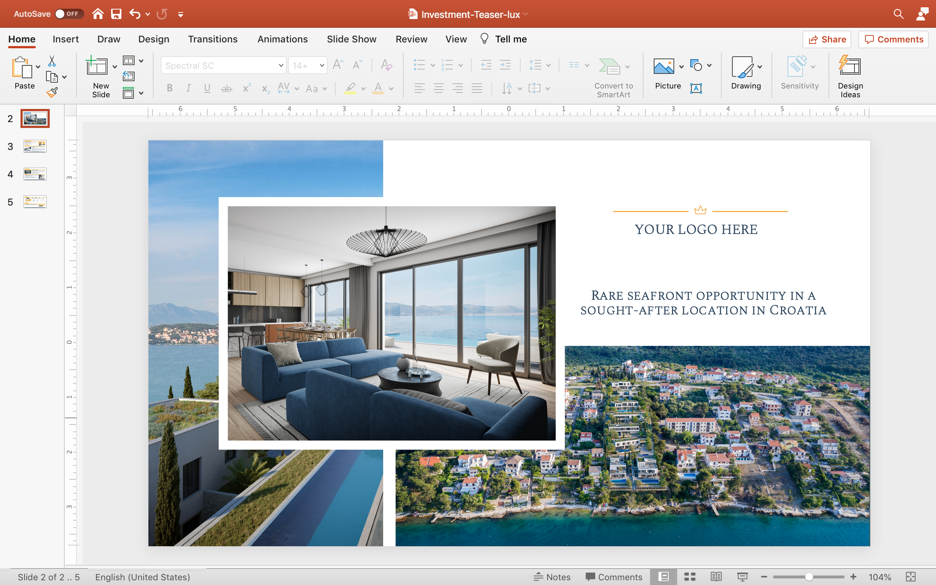The image size is (936, 585).
Task: Fit slide to current window
Action: click(910, 577)
